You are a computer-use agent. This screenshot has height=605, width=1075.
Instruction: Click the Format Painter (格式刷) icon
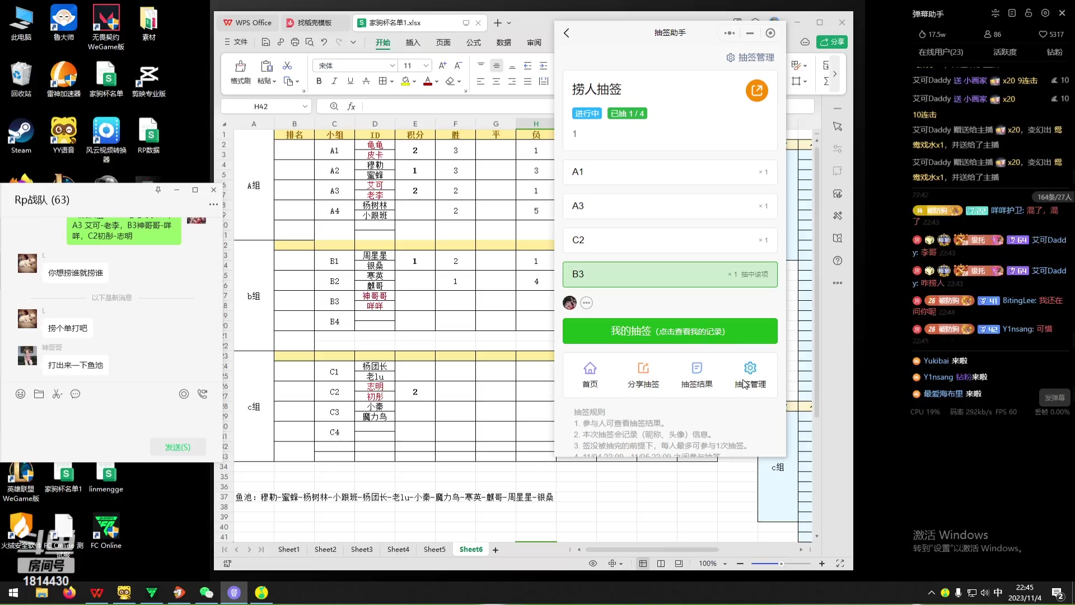[240, 67]
